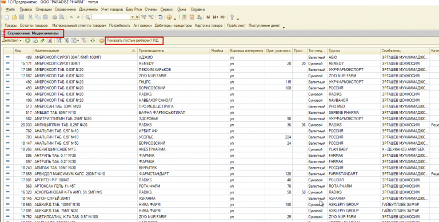Click the orange Help question mark icon
The width and height of the screenshot is (439, 222).
coord(101,41)
